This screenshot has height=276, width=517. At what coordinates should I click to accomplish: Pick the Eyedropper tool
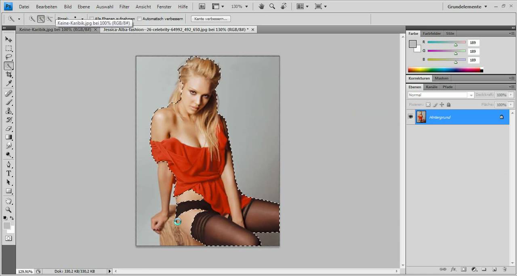tap(8, 84)
